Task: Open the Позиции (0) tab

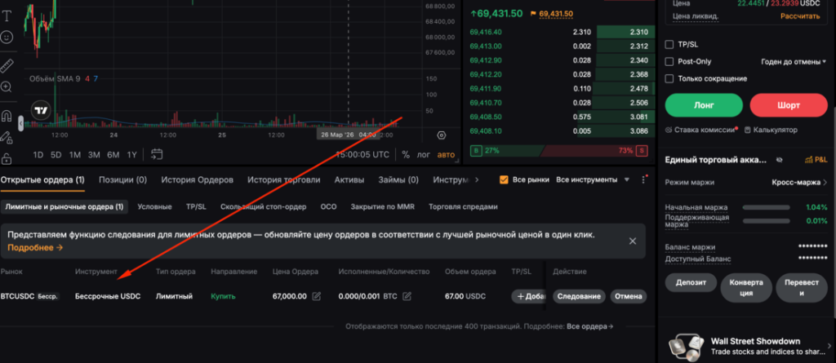Action: (122, 179)
